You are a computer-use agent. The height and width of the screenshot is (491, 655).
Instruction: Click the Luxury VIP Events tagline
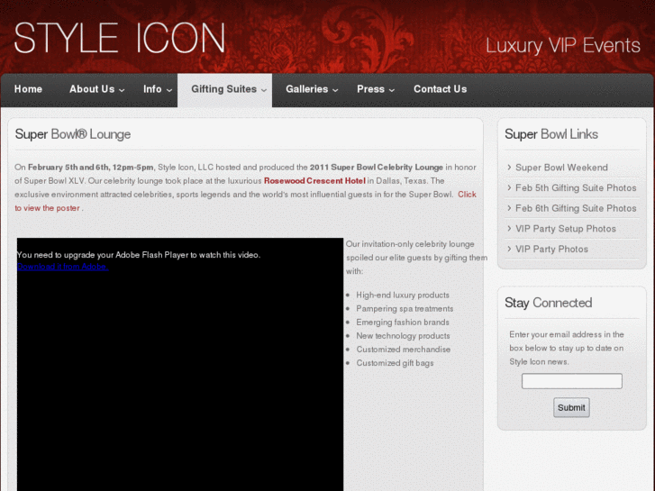563,46
